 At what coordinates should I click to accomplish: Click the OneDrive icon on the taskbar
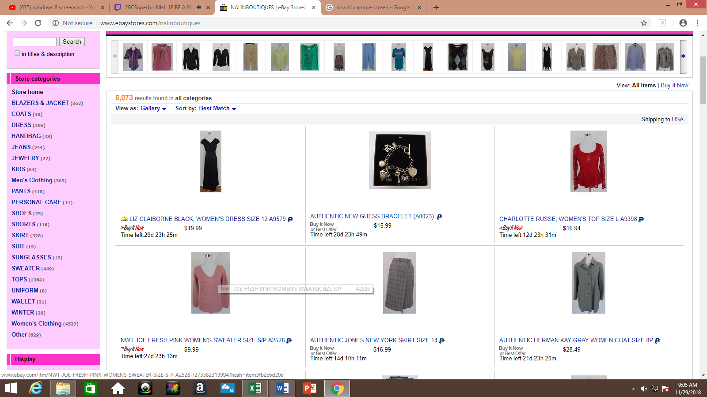[227, 388]
